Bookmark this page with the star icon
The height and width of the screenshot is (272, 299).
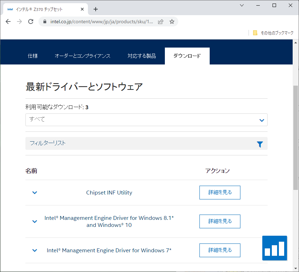(x=172, y=21)
